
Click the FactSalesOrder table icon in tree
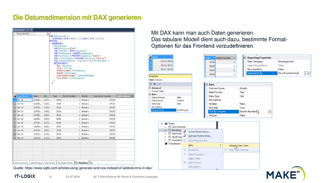[x=169, y=140]
